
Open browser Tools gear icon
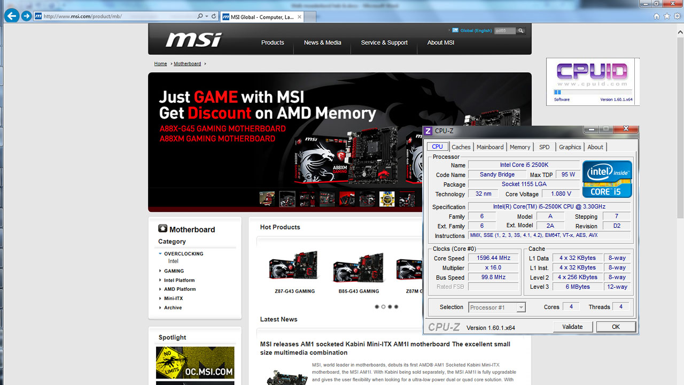click(677, 16)
